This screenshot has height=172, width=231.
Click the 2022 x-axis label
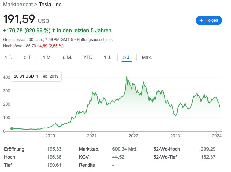[133, 136]
